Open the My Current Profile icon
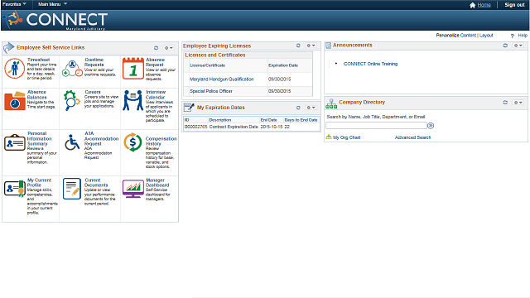The height and width of the screenshot is (298, 530). pyautogui.click(x=15, y=189)
